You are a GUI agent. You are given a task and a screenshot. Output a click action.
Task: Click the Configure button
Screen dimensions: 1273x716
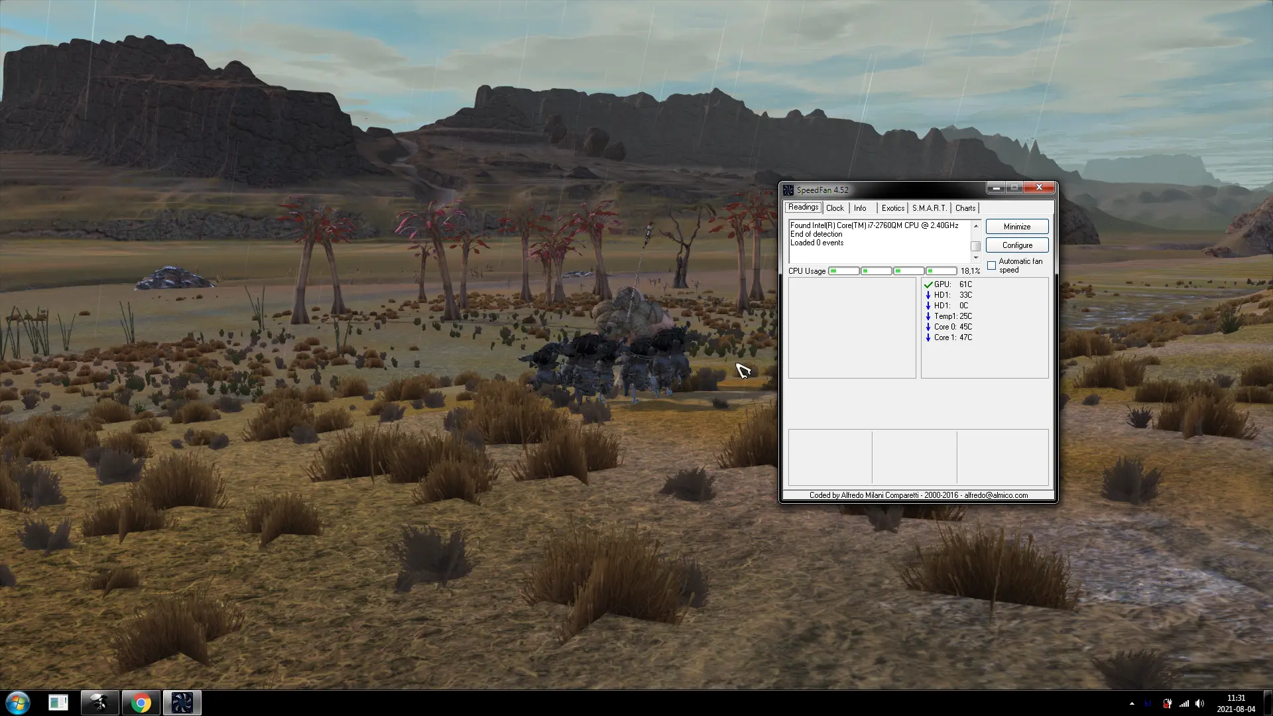(1017, 245)
